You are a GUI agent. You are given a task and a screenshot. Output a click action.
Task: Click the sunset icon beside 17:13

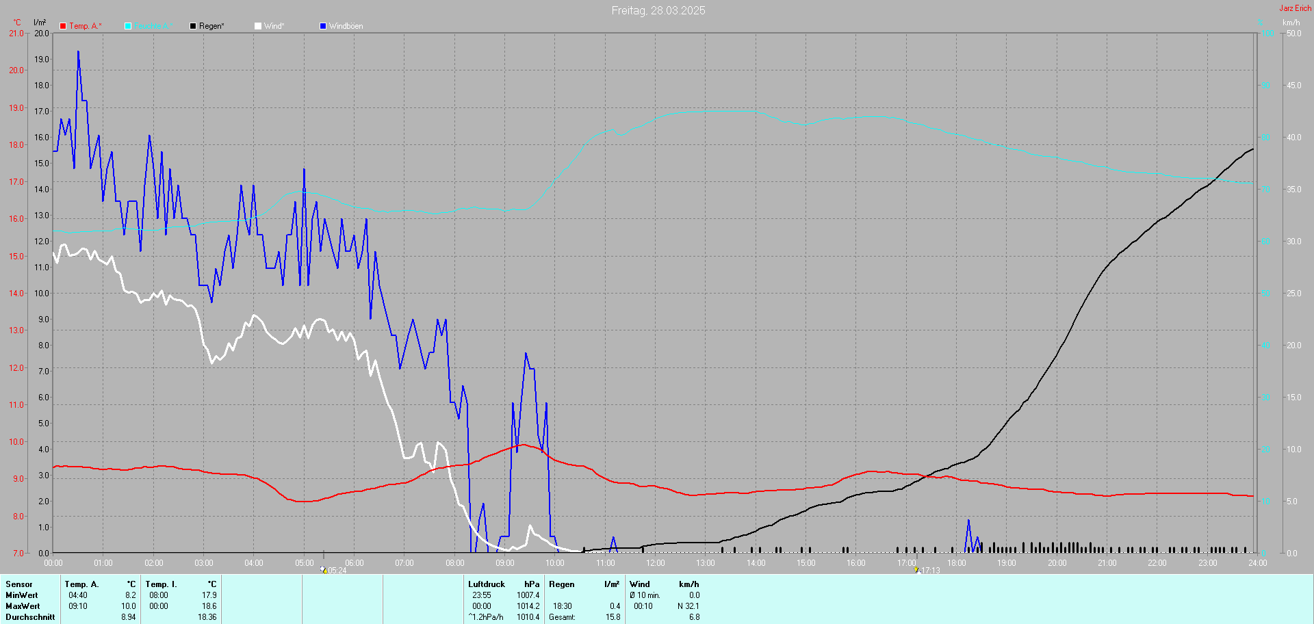click(x=916, y=569)
